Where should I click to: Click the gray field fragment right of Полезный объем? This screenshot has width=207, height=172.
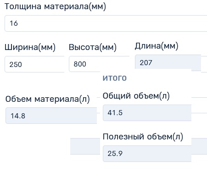(x=199, y=146)
